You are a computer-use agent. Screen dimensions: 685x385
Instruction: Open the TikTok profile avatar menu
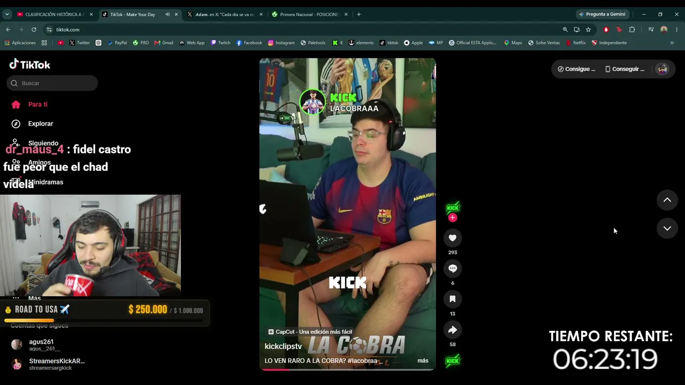tap(663, 69)
